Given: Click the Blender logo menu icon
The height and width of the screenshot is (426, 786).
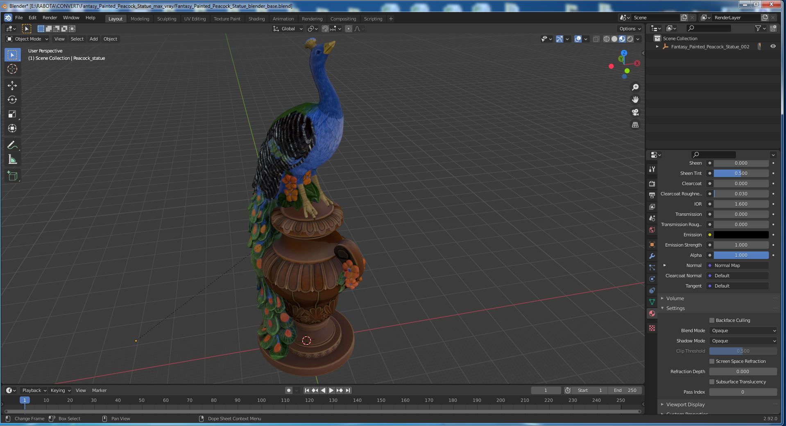Looking at the screenshot, I should 8,18.
